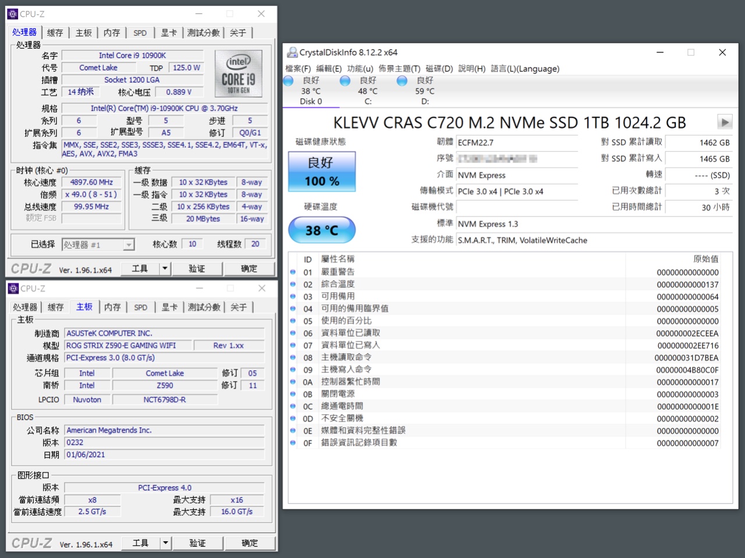The width and height of the screenshot is (745, 558).
Task: Click the 38 °C disk temperature button
Action: [x=322, y=230]
